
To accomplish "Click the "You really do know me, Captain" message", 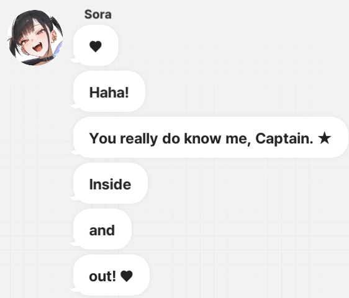I will 211,137.
